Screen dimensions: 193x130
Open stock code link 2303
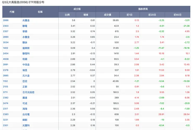(x=6, y=26)
